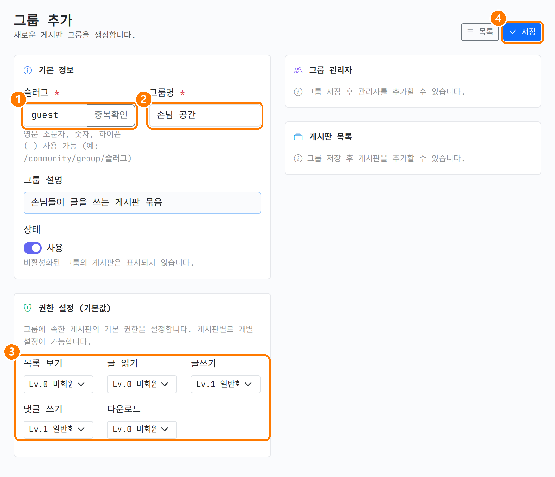This screenshot has height=477, width=555.
Task: Go back via the 목록 button
Action: pyautogui.click(x=480, y=32)
